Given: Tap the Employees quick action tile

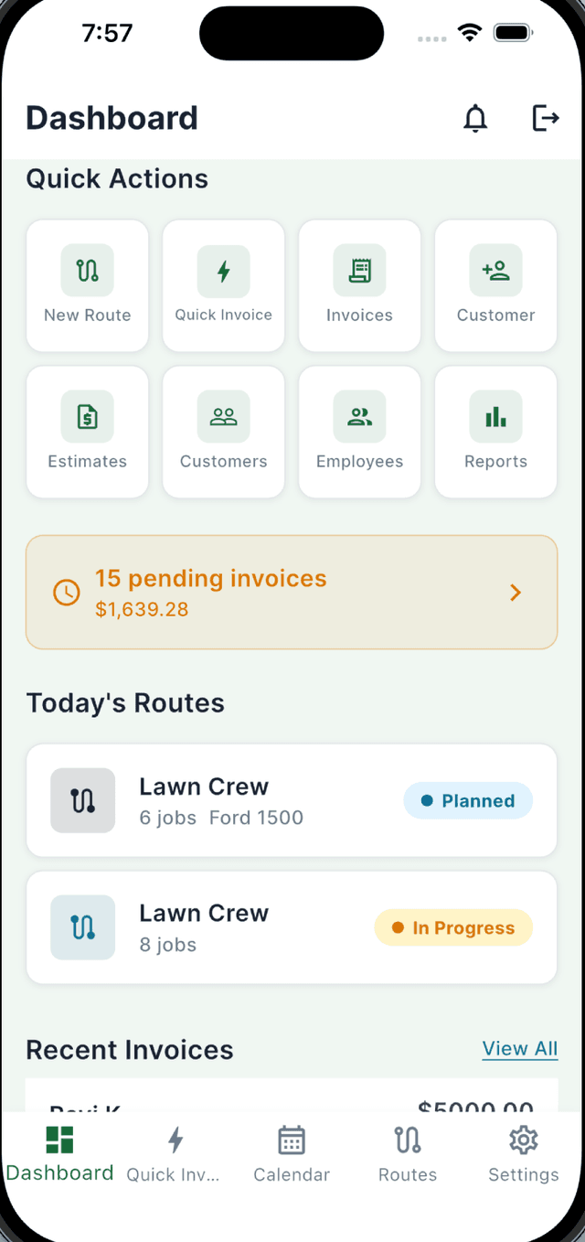Looking at the screenshot, I should pos(360,432).
